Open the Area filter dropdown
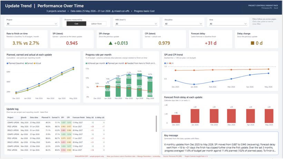This screenshot has height=159, width=283. click(228, 24)
